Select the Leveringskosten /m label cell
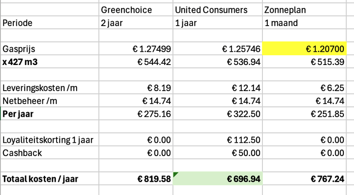 click(50, 88)
